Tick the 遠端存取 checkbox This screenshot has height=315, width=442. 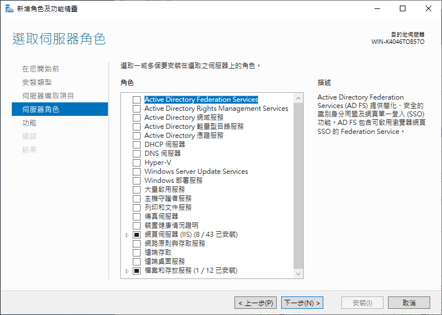(x=137, y=253)
